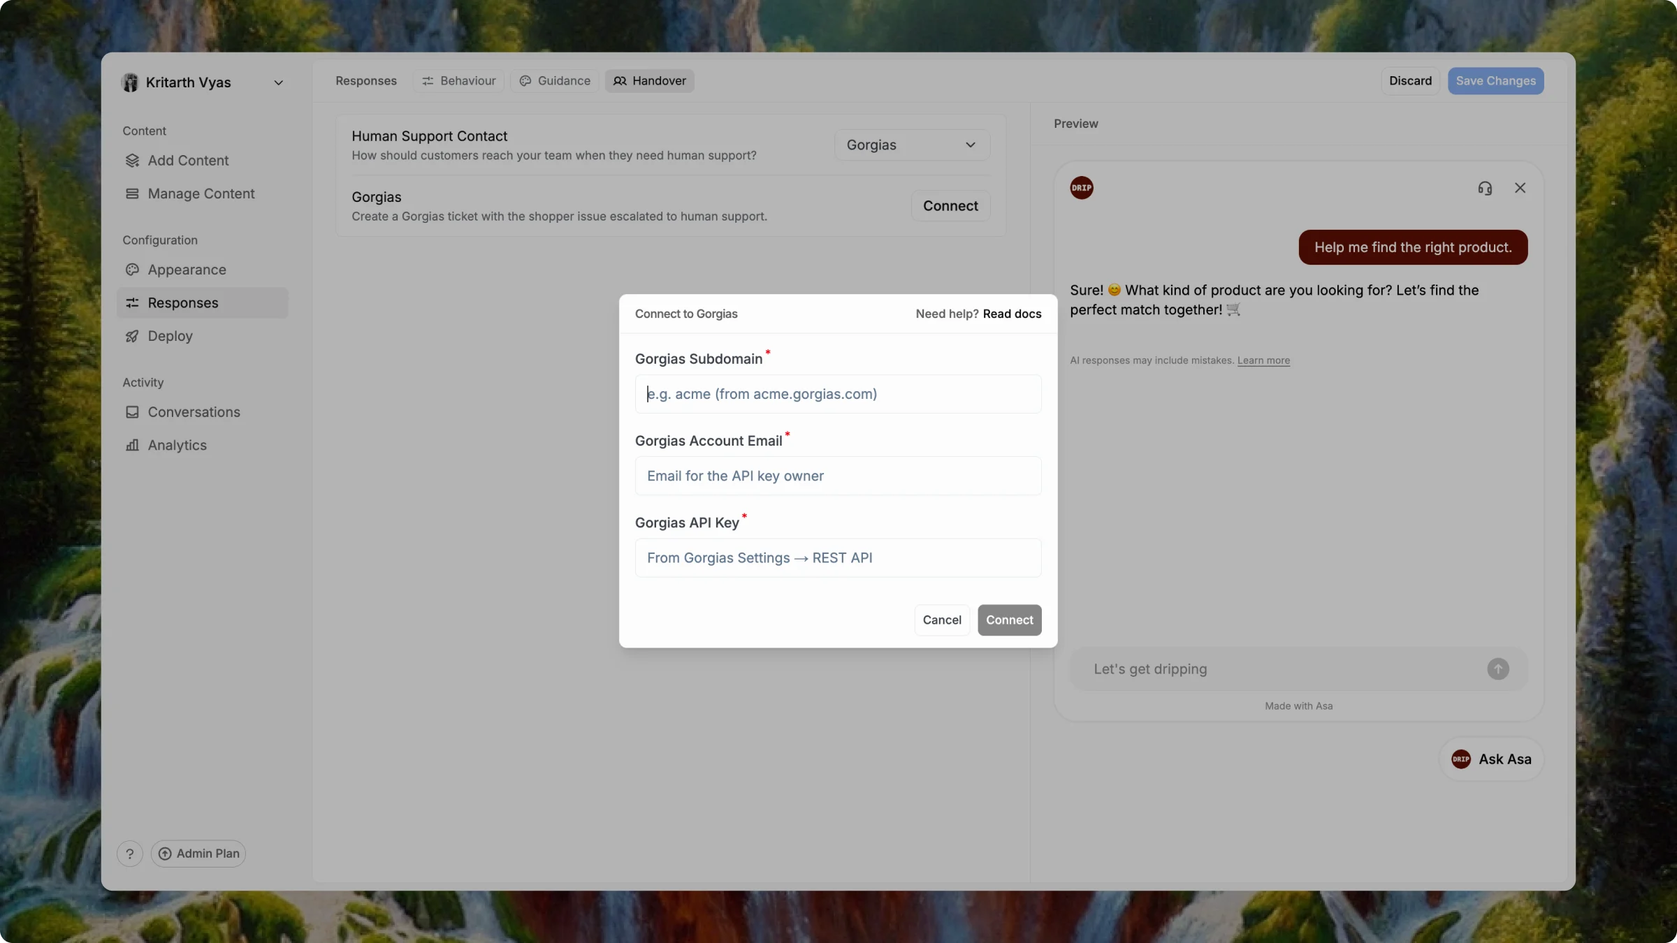Open the Admin Plan button

pos(198,854)
